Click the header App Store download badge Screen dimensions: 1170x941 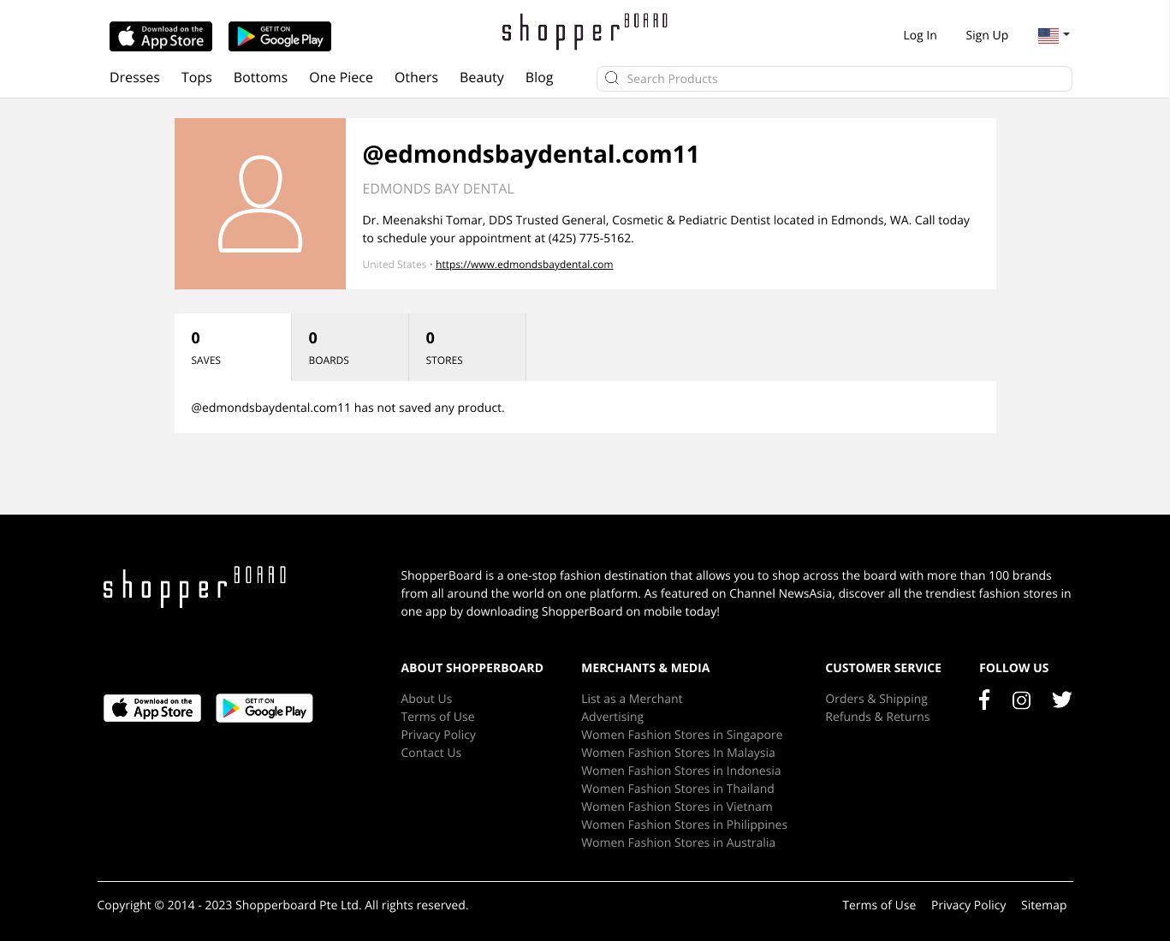(161, 36)
